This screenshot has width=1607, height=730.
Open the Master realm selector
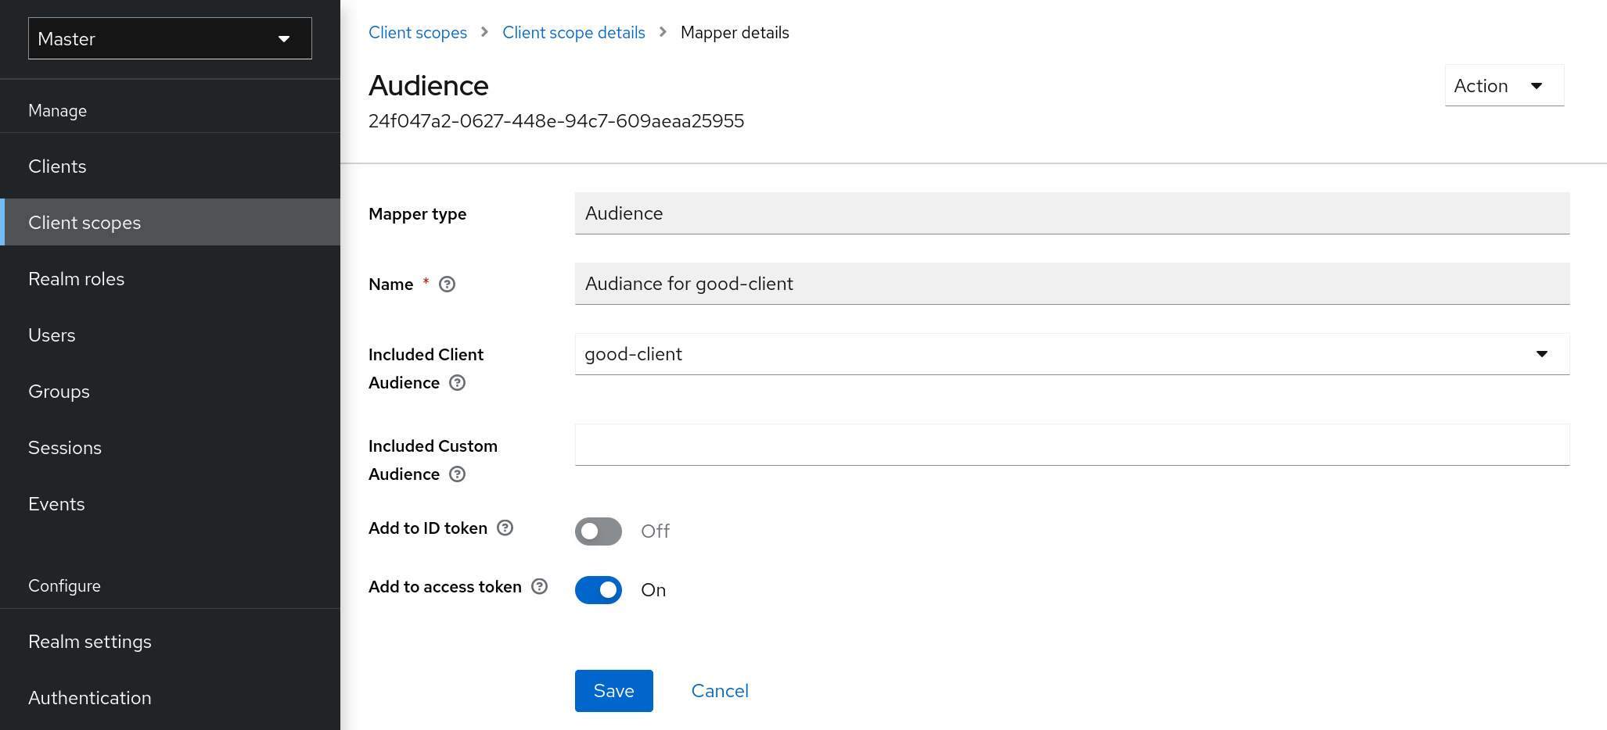169,38
